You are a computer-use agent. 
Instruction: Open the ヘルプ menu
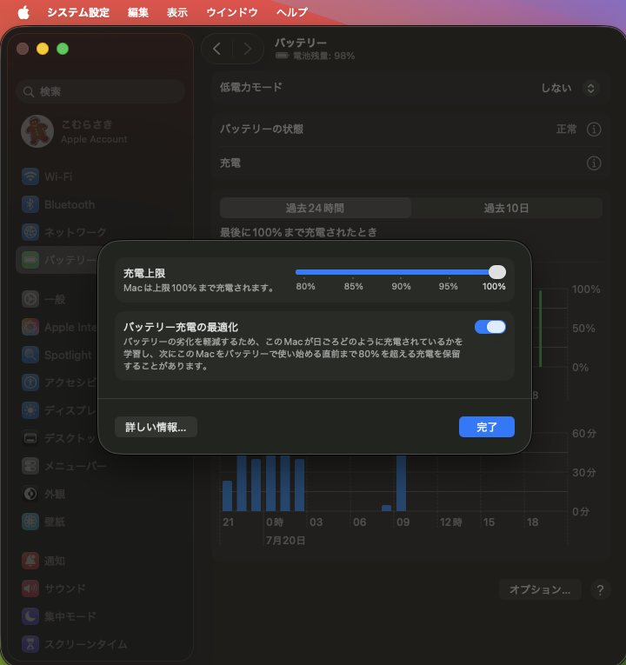292,12
